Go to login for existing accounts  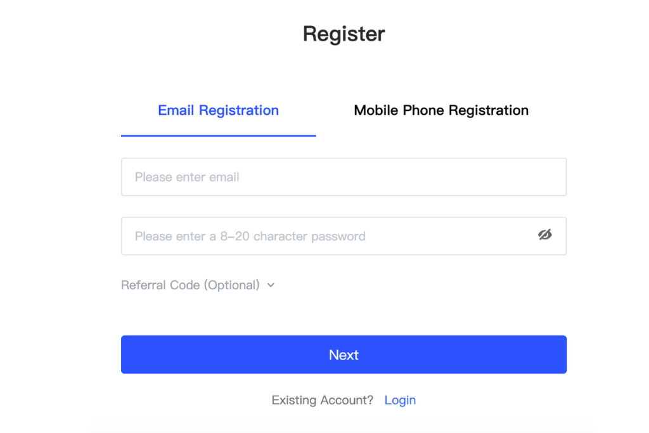pos(400,400)
